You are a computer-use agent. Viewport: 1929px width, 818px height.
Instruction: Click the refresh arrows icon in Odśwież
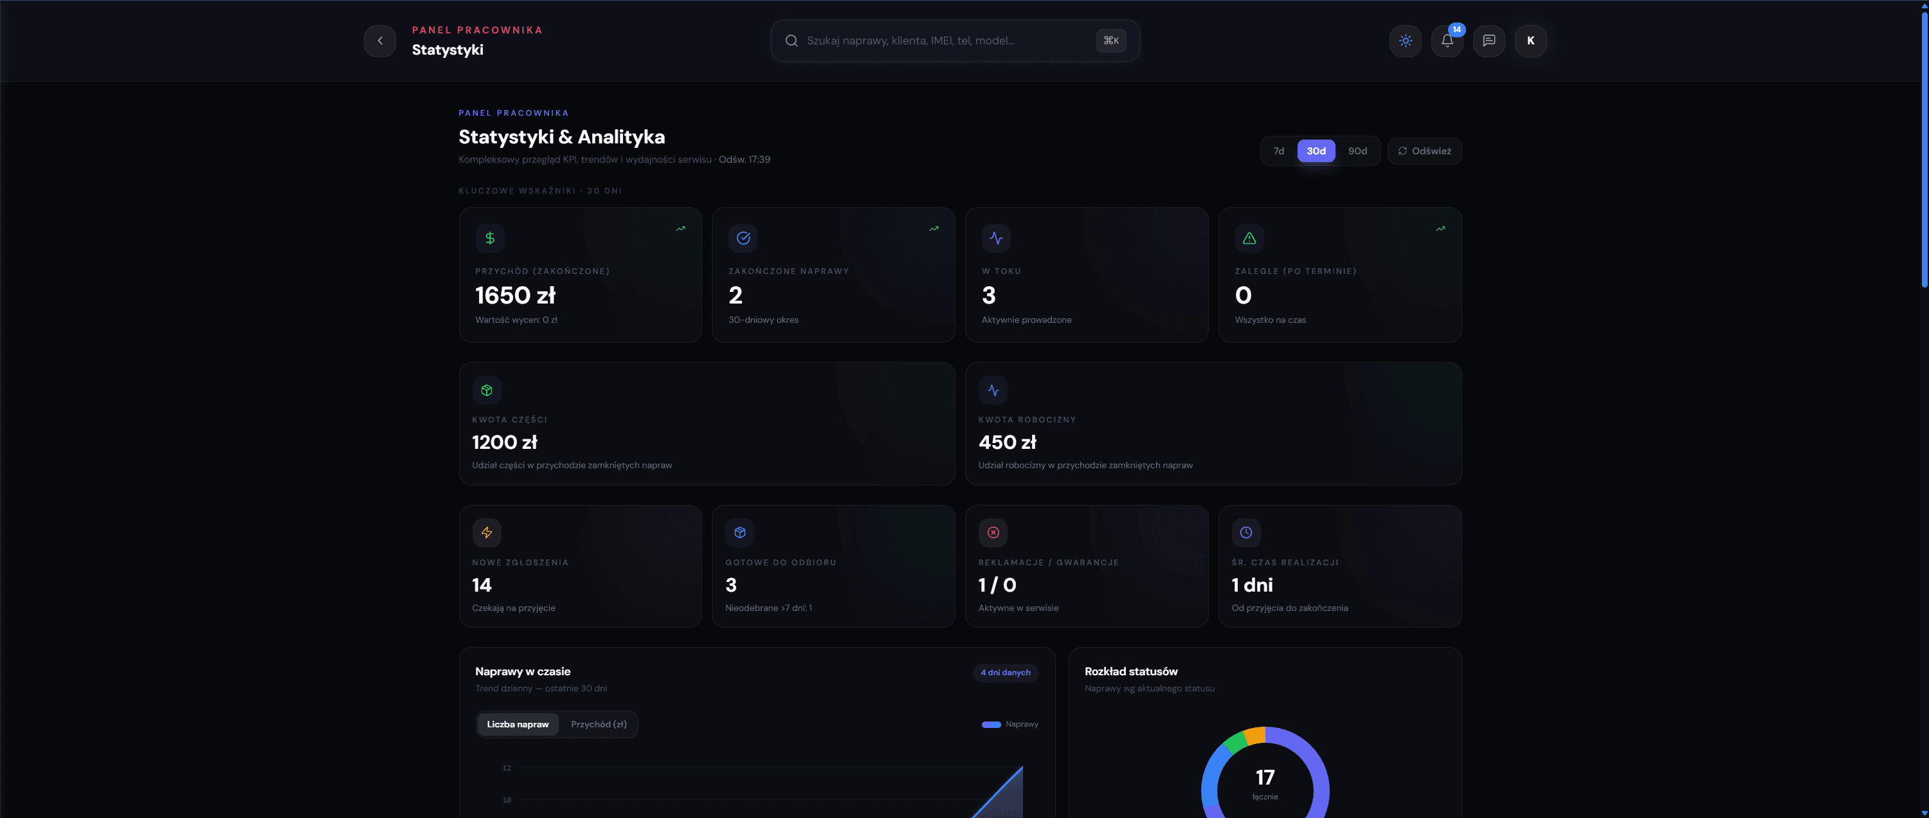1402,151
